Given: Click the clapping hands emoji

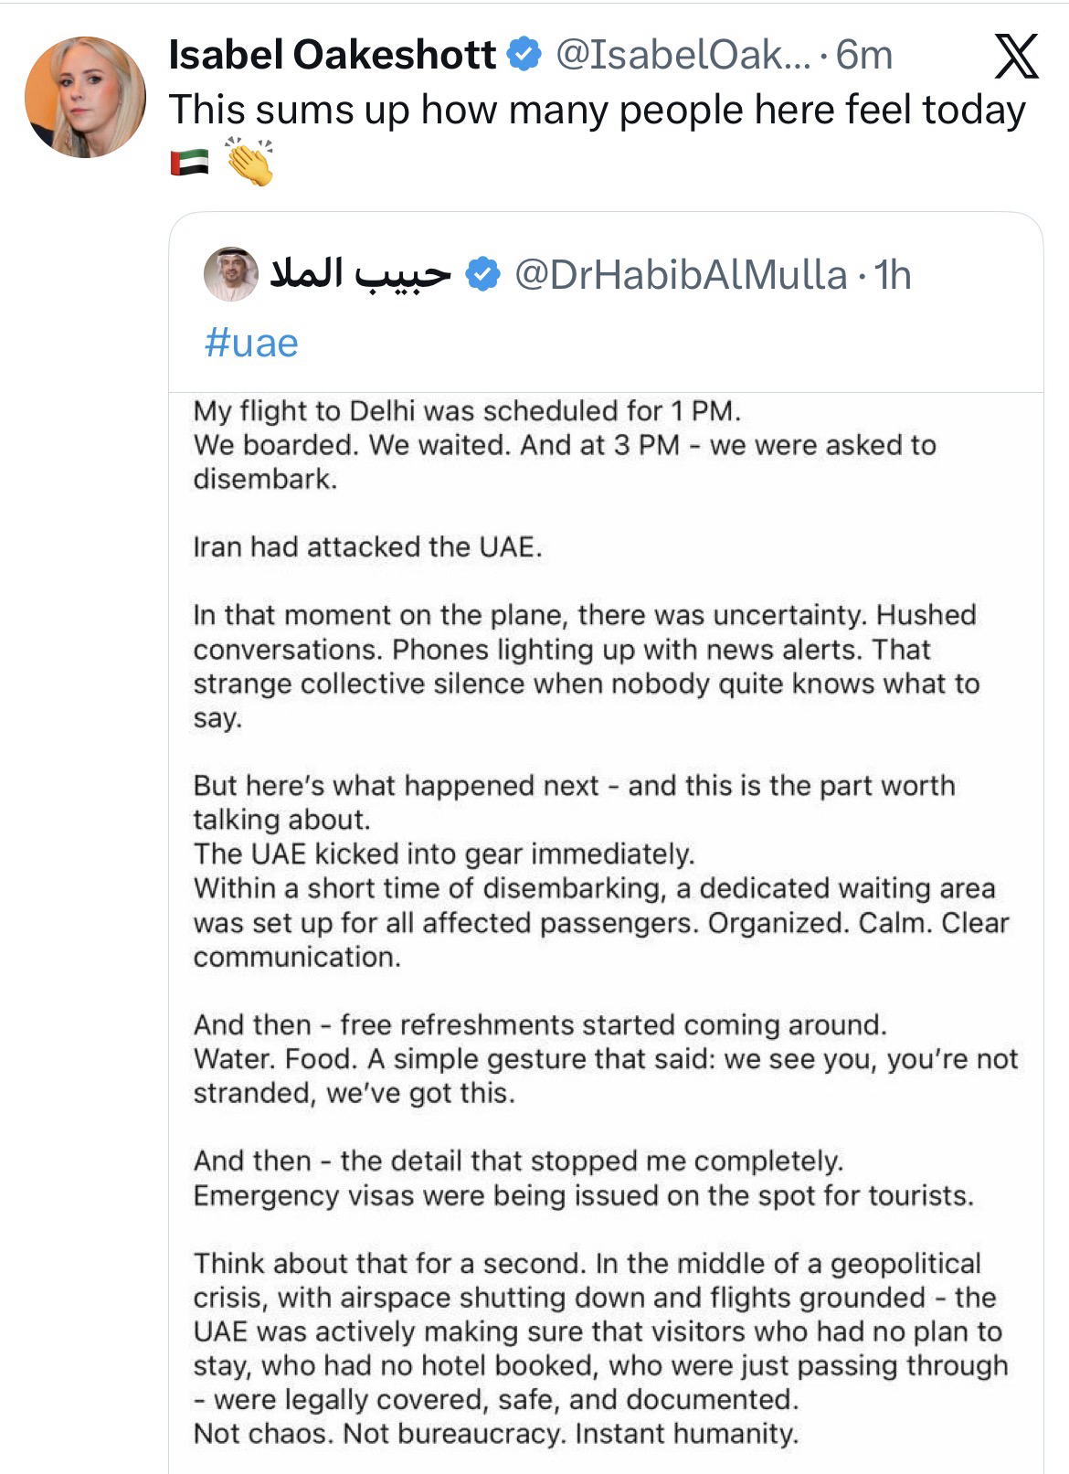Looking at the screenshot, I should pos(249,162).
